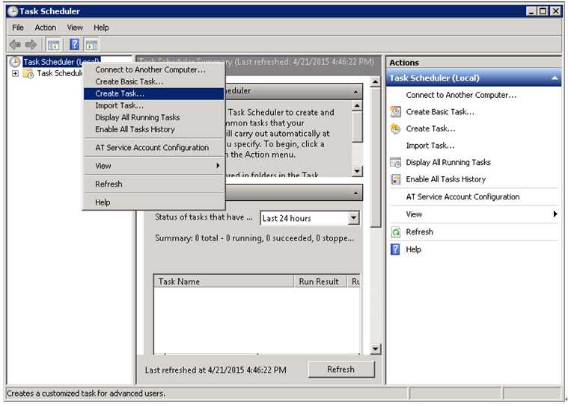Click Enable All Tasks History icon in Actions
The height and width of the screenshot is (404, 568).
click(396, 179)
